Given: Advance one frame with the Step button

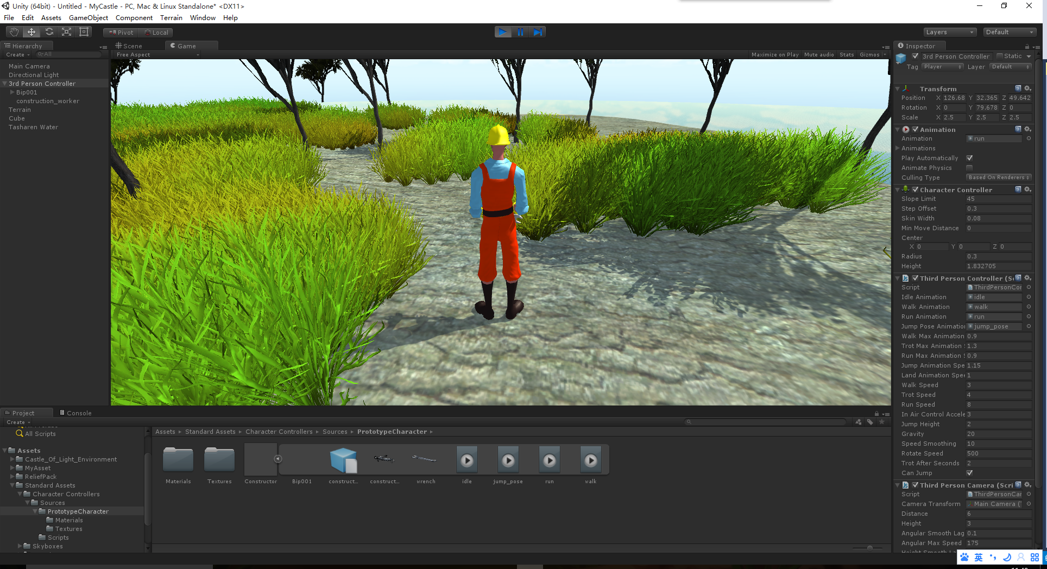Looking at the screenshot, I should (538, 32).
